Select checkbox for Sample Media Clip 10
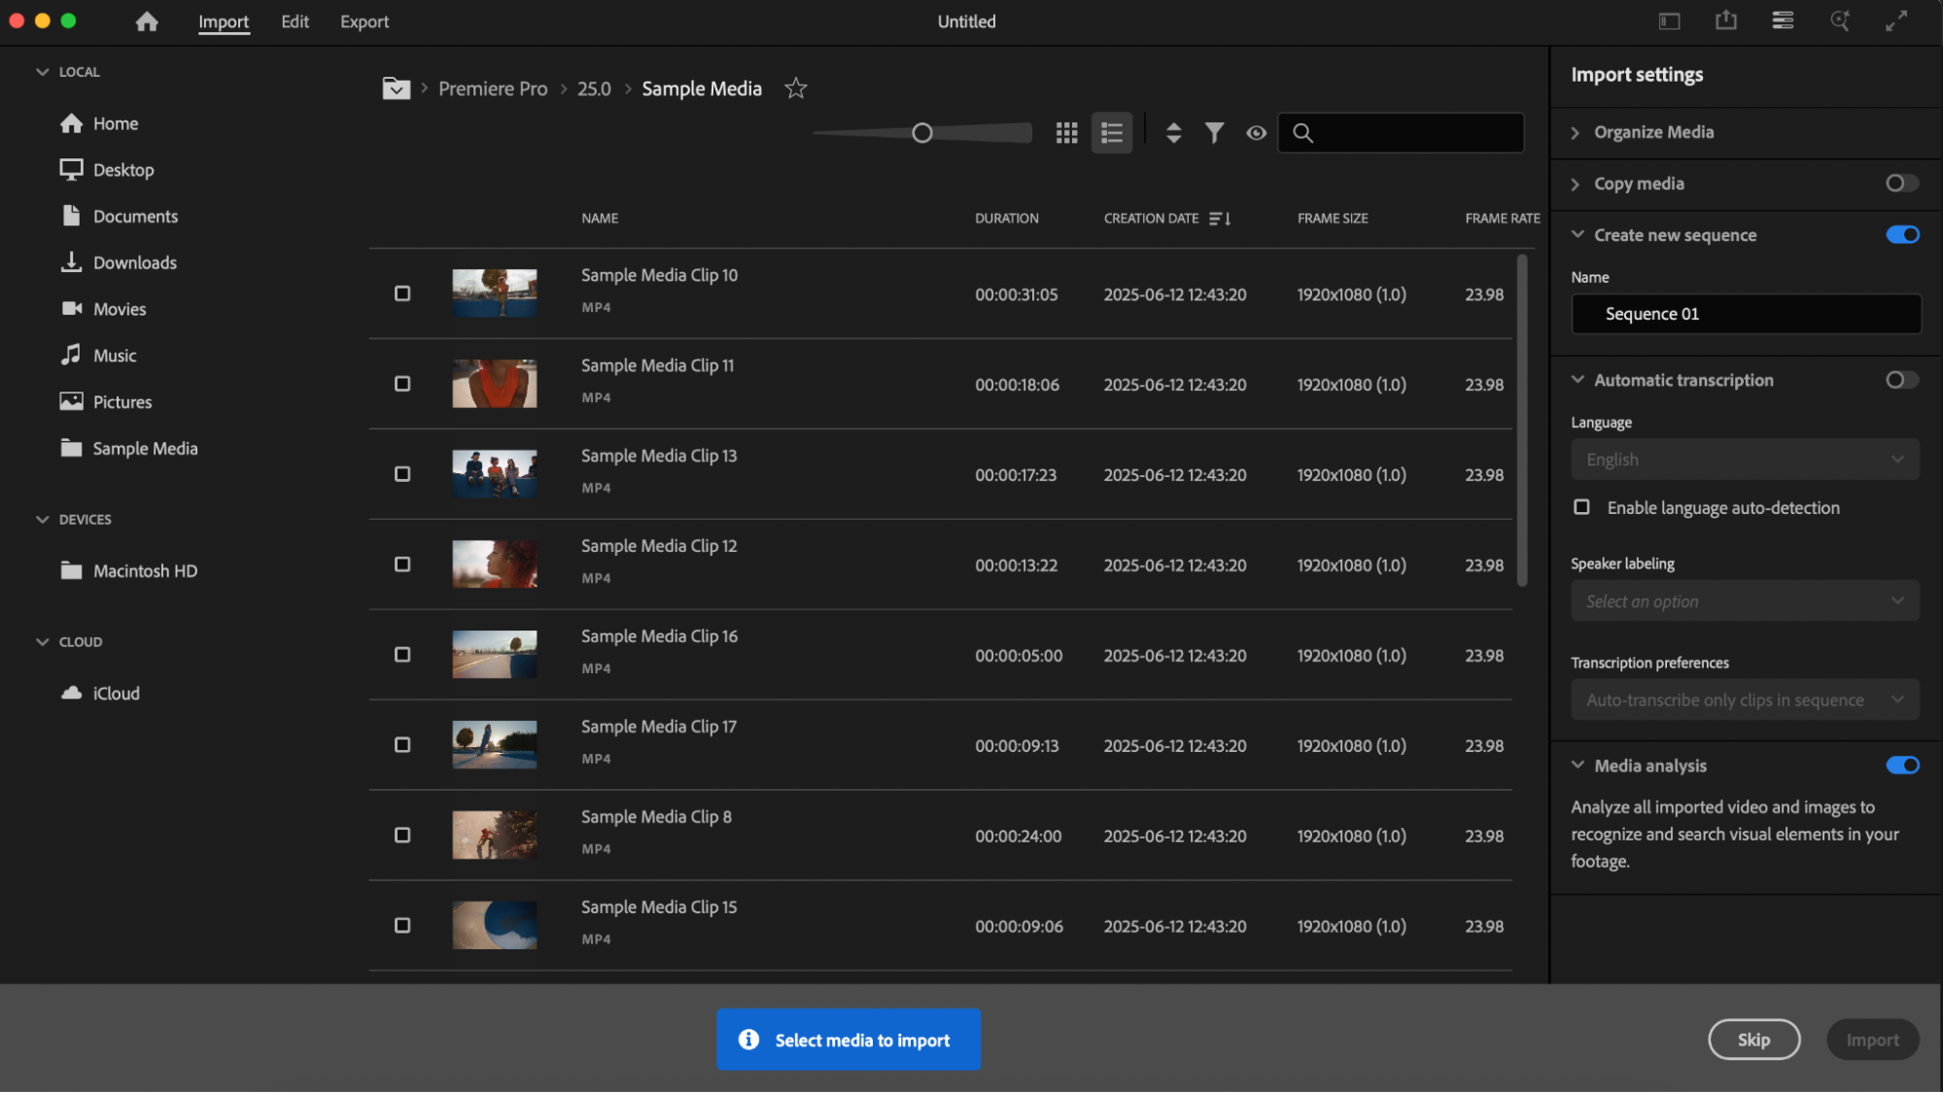 [402, 293]
